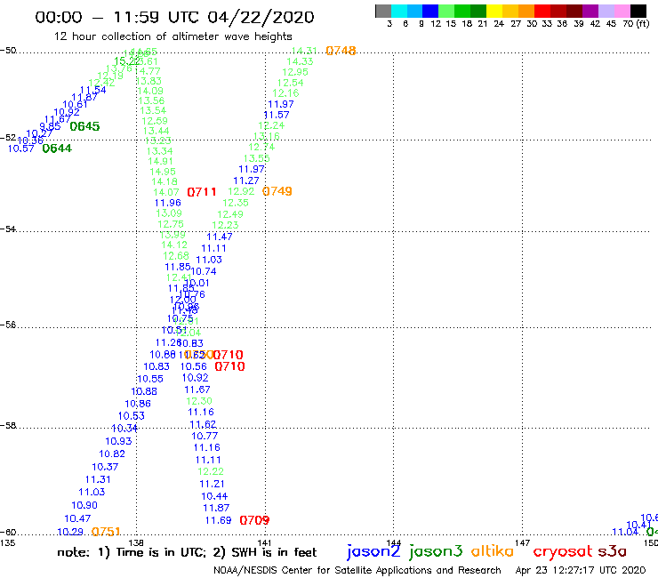Click the 12.92 wave height value

[x=241, y=191]
